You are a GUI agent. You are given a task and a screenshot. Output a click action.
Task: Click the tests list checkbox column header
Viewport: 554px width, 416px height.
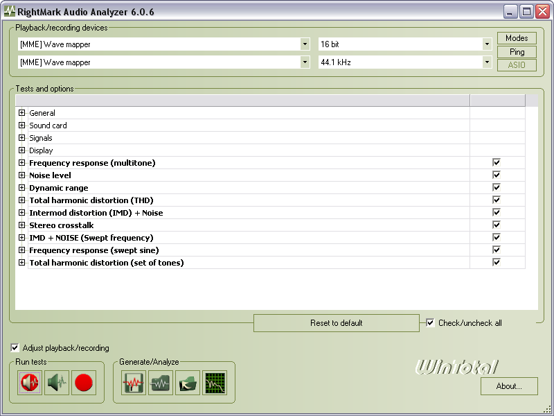(497, 100)
